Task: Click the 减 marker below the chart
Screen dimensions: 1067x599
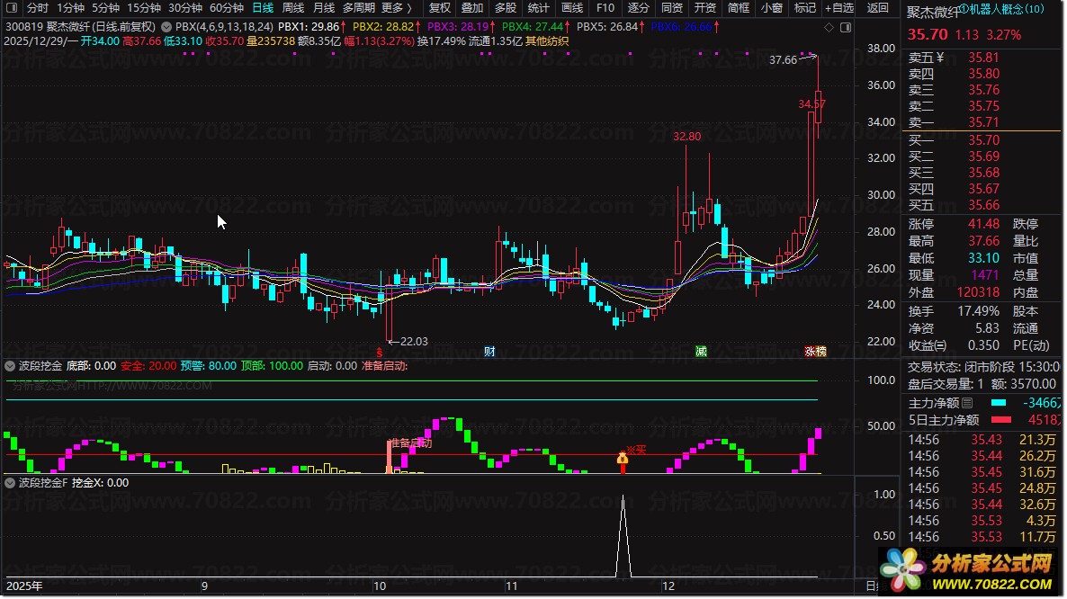Action: [x=700, y=351]
